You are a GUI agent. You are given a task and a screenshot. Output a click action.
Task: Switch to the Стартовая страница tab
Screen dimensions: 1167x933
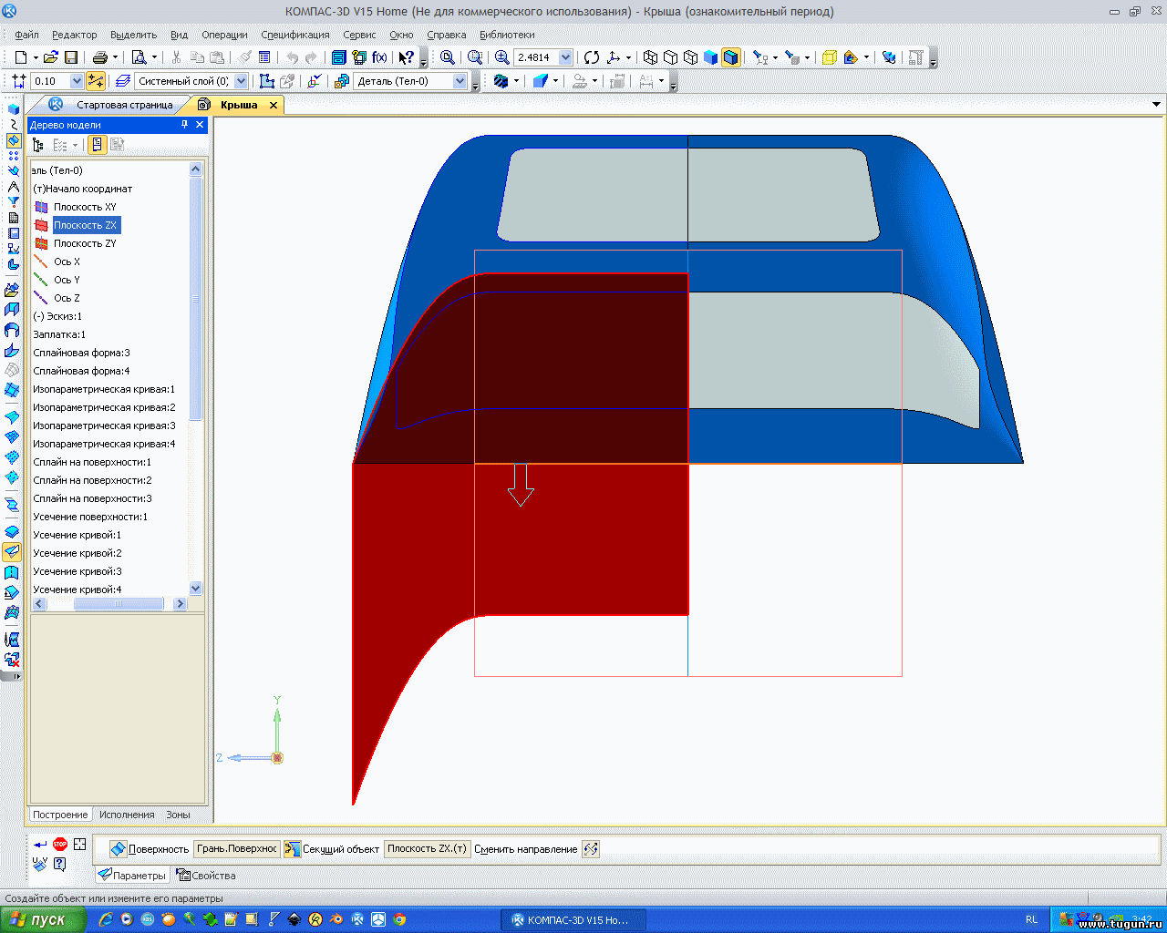124,105
